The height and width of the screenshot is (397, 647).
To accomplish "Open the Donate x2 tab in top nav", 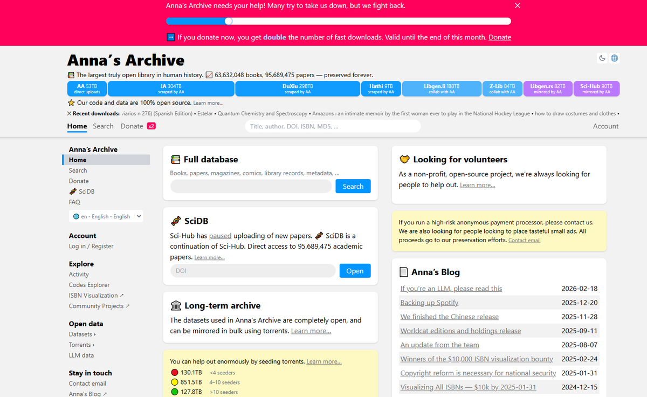I will click(138, 126).
